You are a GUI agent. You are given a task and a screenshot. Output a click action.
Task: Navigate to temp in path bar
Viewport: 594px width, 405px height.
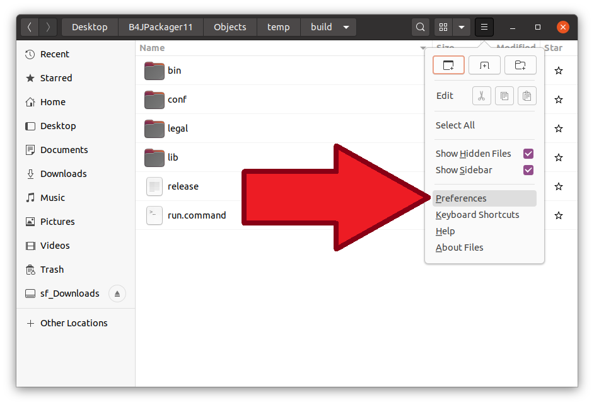coord(279,27)
